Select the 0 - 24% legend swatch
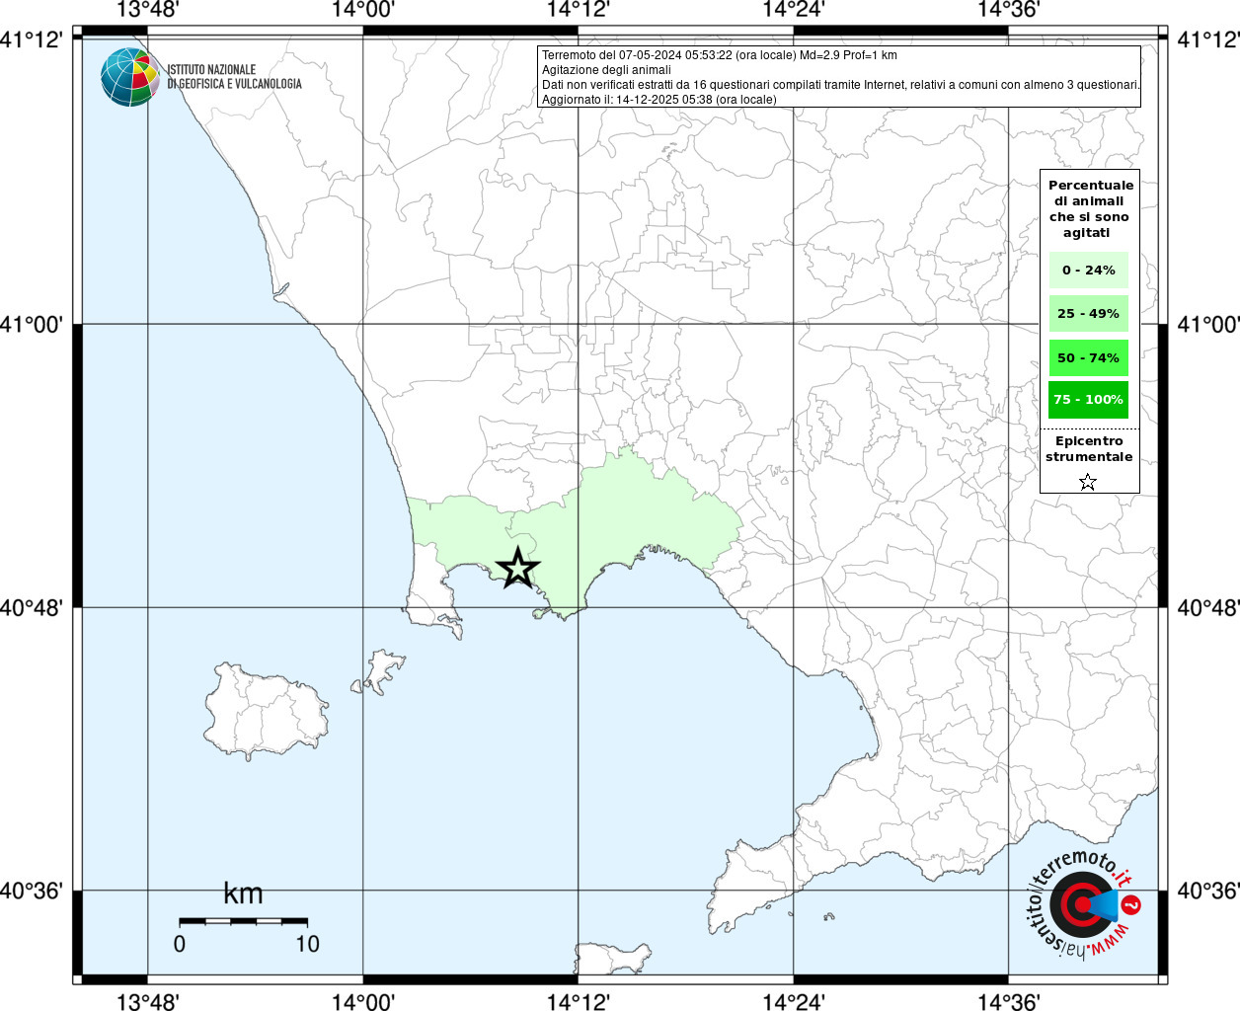 [x=1089, y=270]
